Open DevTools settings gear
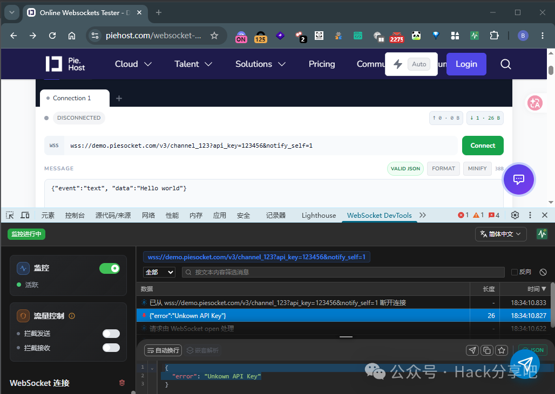 coord(515,215)
